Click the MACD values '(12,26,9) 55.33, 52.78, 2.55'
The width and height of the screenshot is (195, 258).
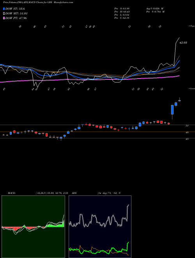click(52, 193)
